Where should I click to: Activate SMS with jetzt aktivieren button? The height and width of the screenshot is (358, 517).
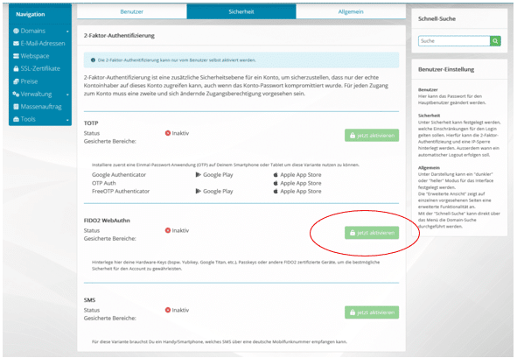(x=372, y=312)
